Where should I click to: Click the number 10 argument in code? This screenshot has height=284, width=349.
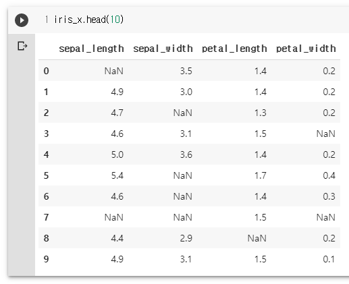pyautogui.click(x=115, y=20)
